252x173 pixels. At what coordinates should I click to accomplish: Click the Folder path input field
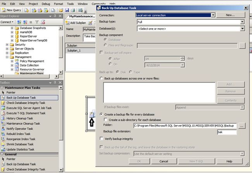pos(185,126)
